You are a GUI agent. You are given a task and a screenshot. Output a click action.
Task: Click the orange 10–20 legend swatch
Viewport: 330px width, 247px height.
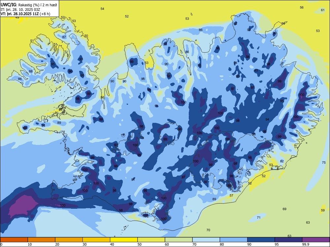coord(42,240)
